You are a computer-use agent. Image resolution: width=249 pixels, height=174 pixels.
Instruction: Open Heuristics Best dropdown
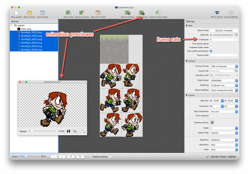[224, 145]
